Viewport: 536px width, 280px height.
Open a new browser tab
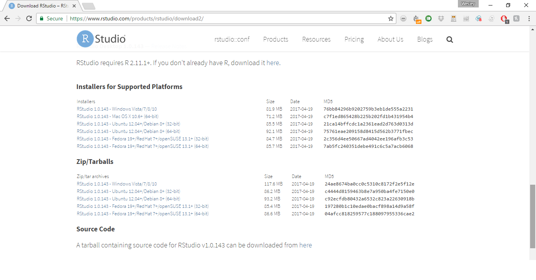89,6
